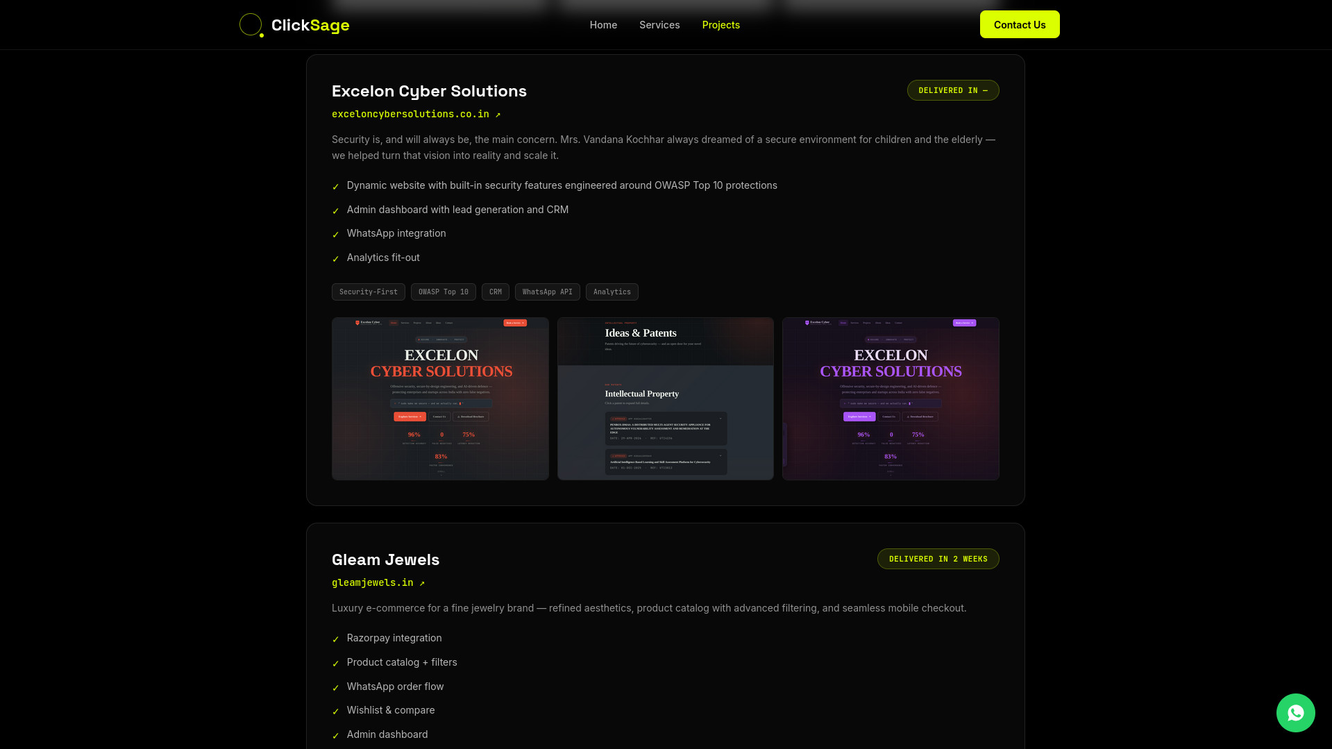This screenshot has height=749, width=1332.
Task: Click the Excelon Cyber Solutions heading
Action: coord(429,91)
